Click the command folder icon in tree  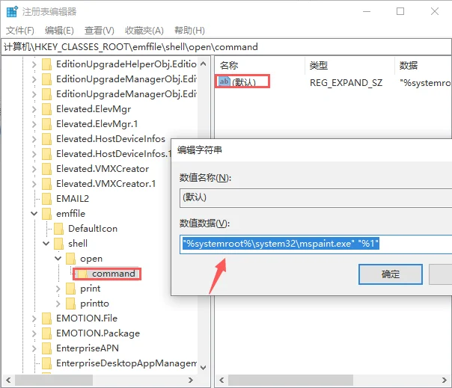tap(82, 274)
